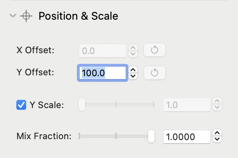
Task: Reset Y Offset with its circular arrow button
Action: pyautogui.click(x=155, y=73)
